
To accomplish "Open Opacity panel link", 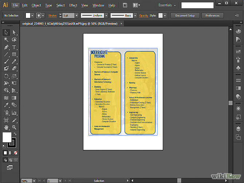I will coord(143,16).
